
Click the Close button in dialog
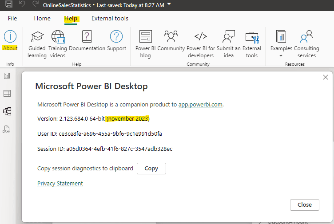[304, 205]
